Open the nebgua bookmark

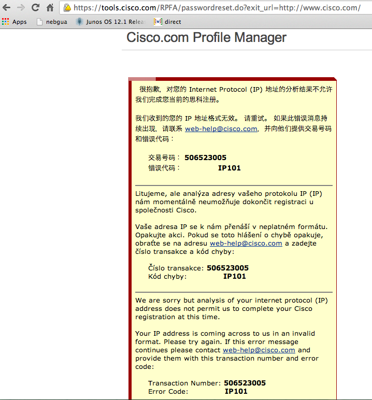(x=52, y=22)
